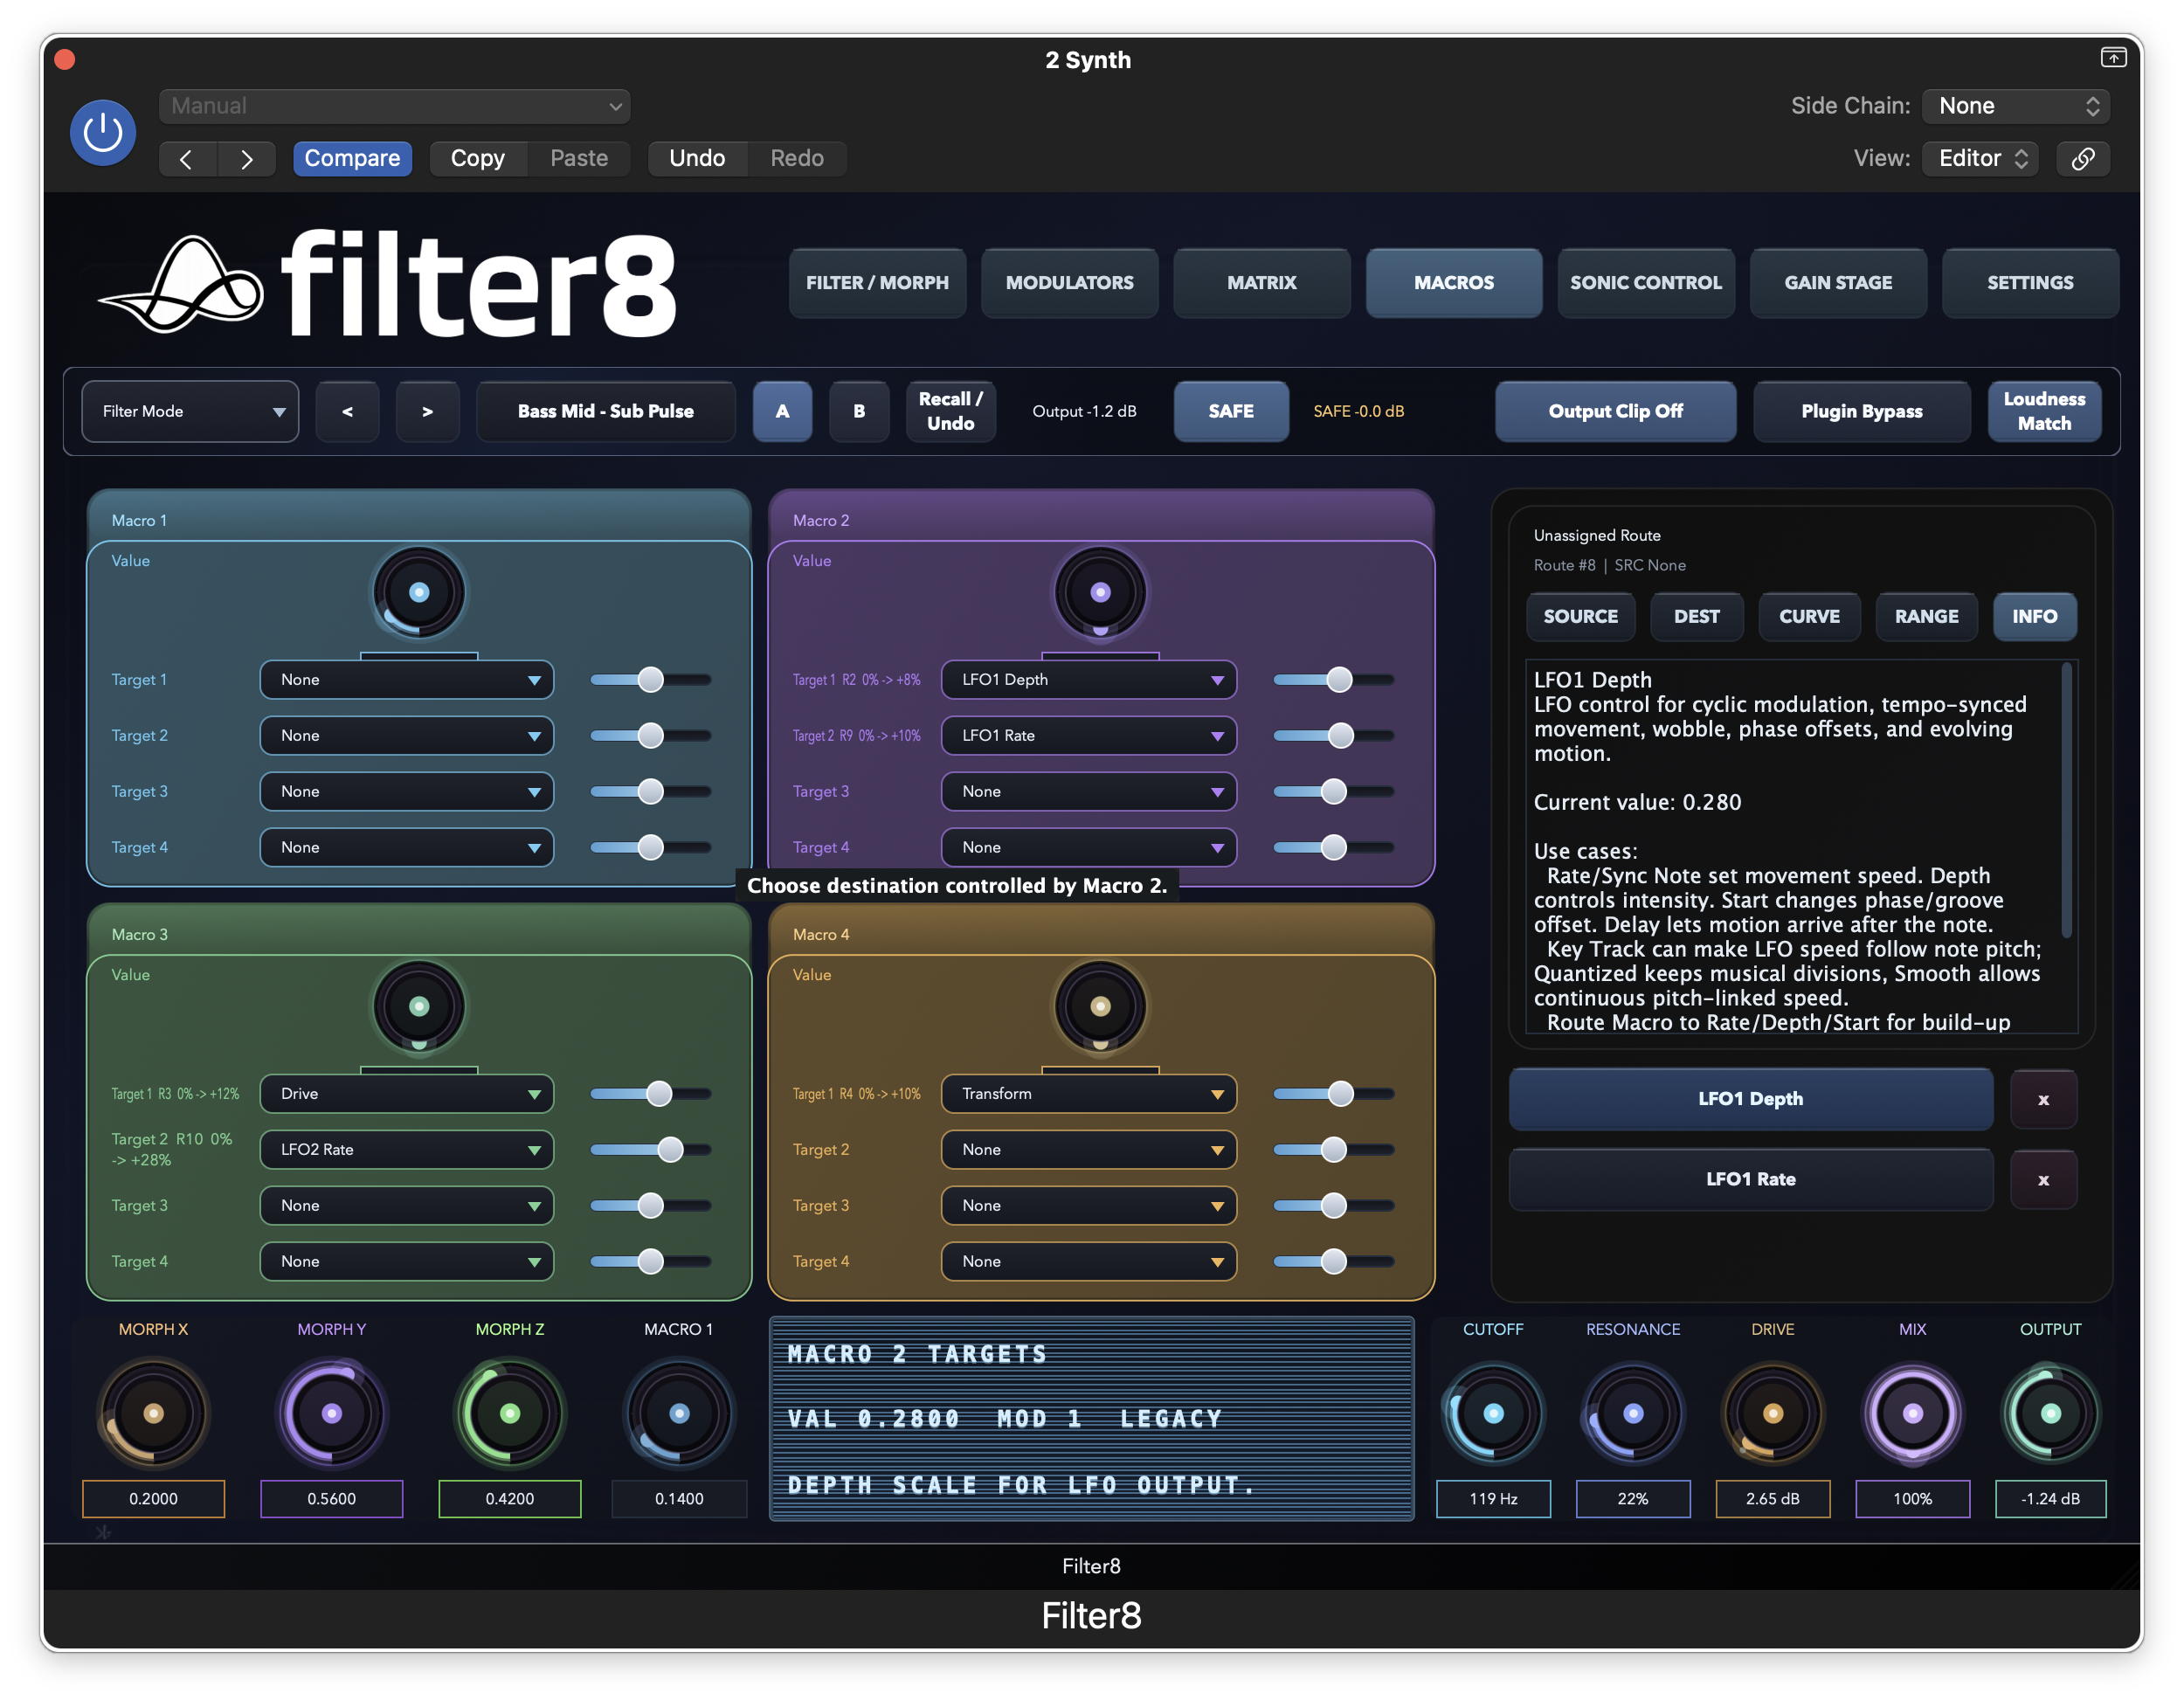Click the window expand icon at top right
2184x1700 pixels.
pos(2112,58)
